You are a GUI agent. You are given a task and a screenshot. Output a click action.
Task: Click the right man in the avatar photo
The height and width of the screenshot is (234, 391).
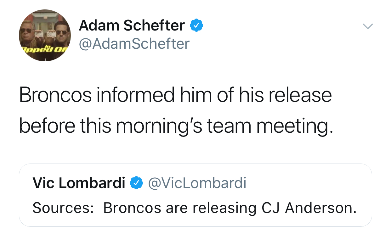[x=60, y=34]
